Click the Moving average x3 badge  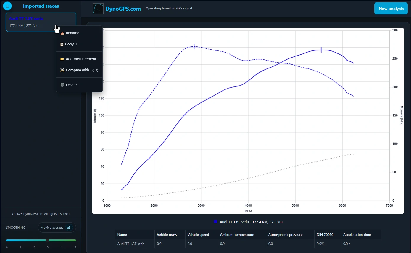click(x=57, y=228)
